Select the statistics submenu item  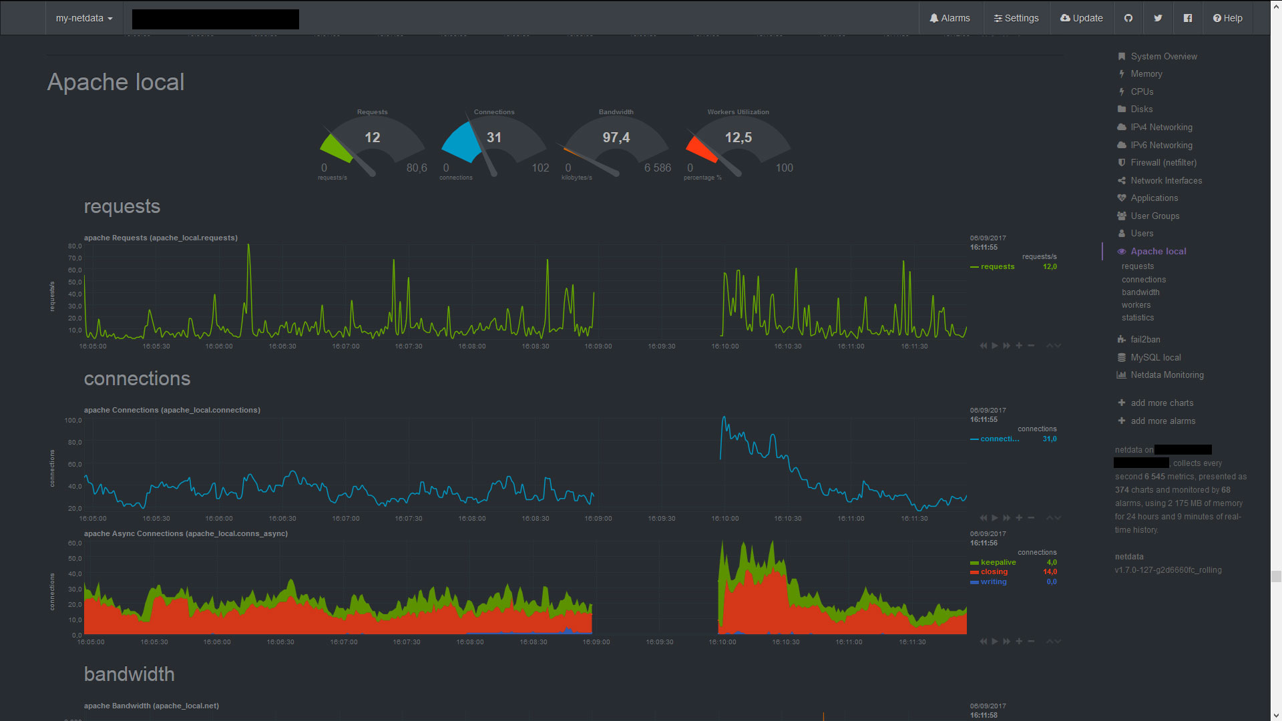(1138, 318)
